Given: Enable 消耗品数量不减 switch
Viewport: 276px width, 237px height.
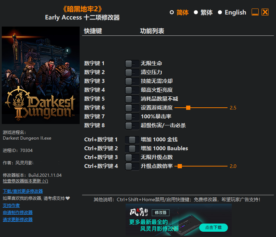Looking at the screenshot, I should [x=132, y=99].
